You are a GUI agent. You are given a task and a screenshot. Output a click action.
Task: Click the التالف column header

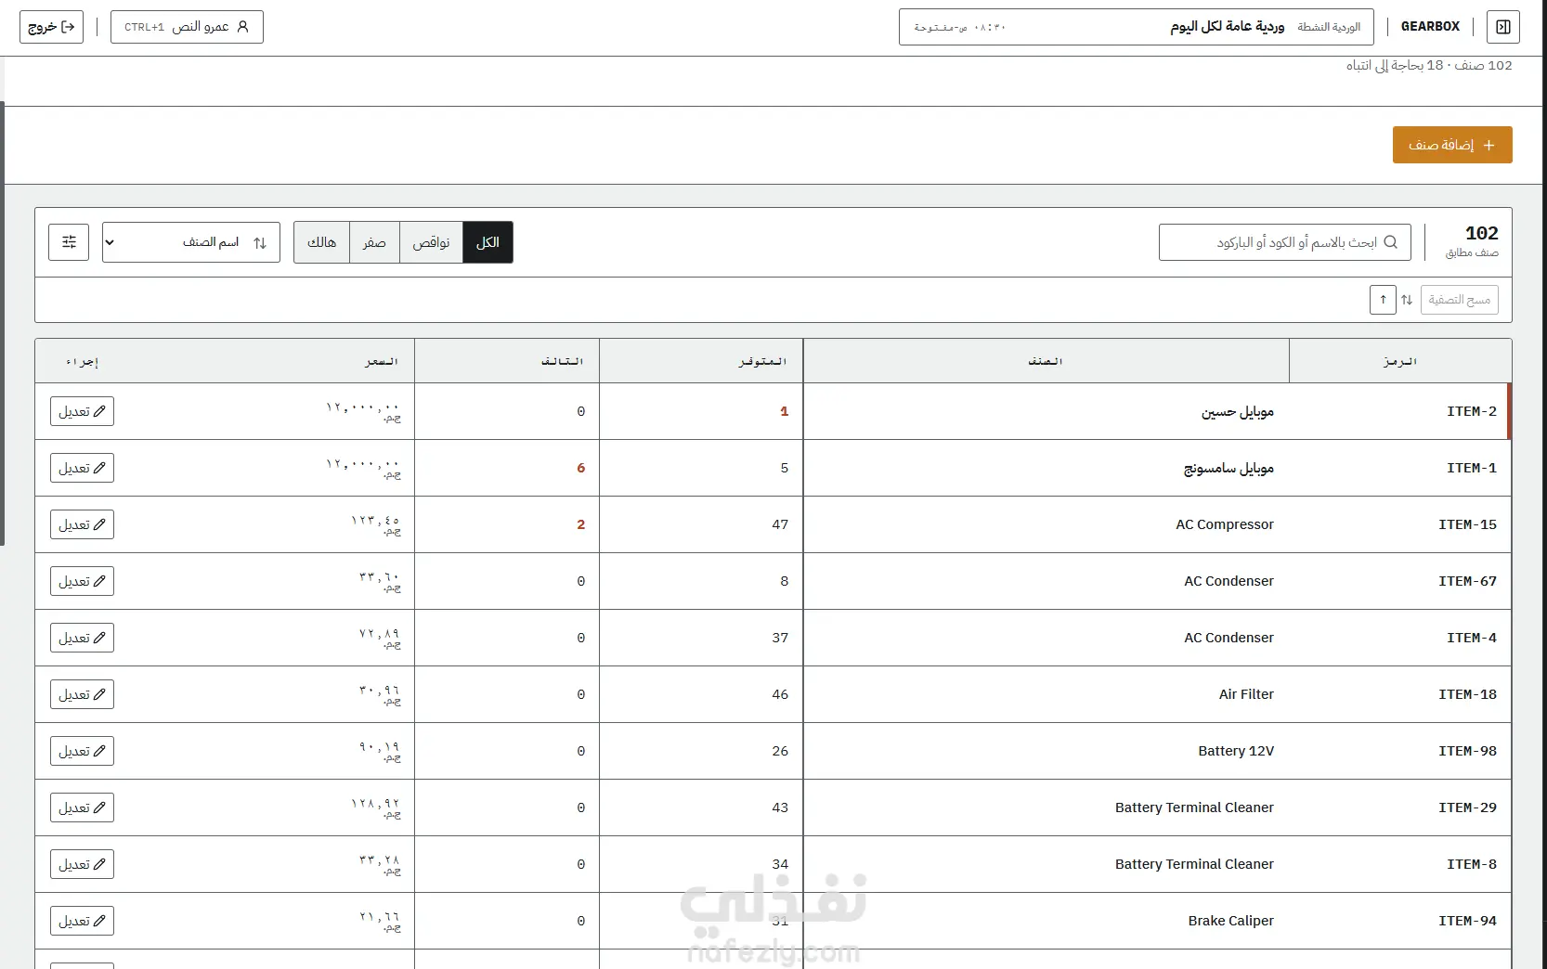[x=507, y=361]
